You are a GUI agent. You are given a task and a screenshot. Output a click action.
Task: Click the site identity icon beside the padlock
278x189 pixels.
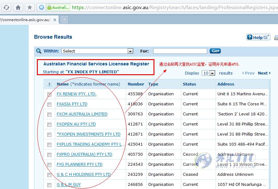coord(42,8)
